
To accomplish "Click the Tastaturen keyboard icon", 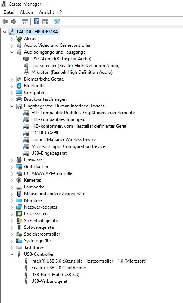I will tap(19, 248).
